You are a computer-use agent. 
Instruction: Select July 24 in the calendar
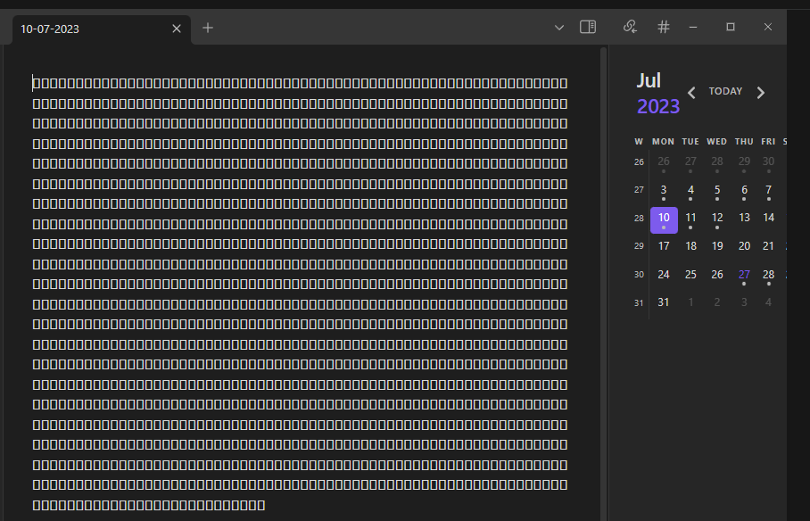click(664, 276)
